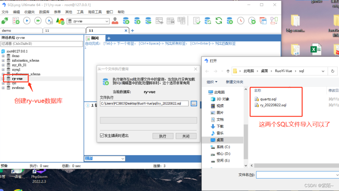The image size is (339, 191).
Task: Select 下载 in Open dialog sidebar
Action: point(217,126)
